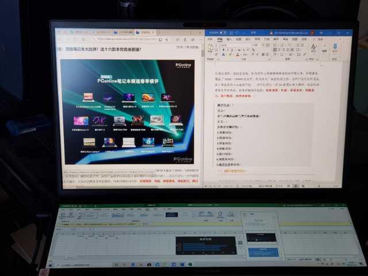Click the Text Effects A icon in Word
368x276 pixels.
pos(223,55)
